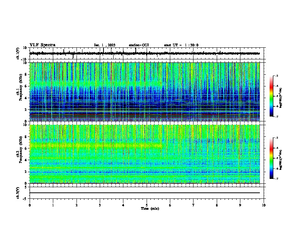Click the "6" kHz tick of ch.2 spectrogram
This screenshot has height=230, width=297.
26,148
